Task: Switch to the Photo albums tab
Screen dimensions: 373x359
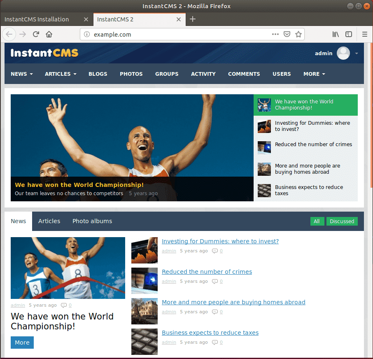Action: (x=92, y=221)
